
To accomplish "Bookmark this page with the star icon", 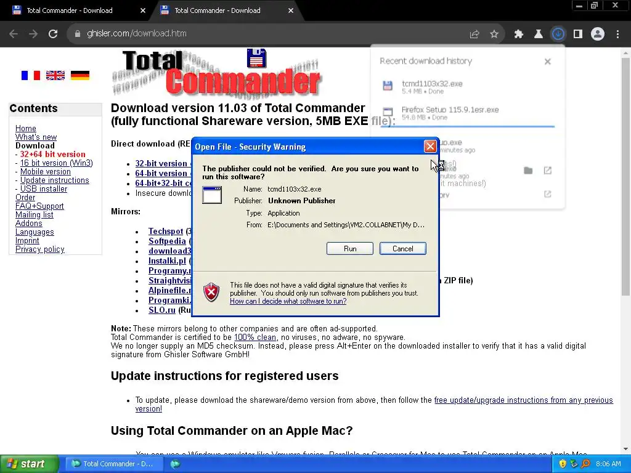I will [x=494, y=34].
